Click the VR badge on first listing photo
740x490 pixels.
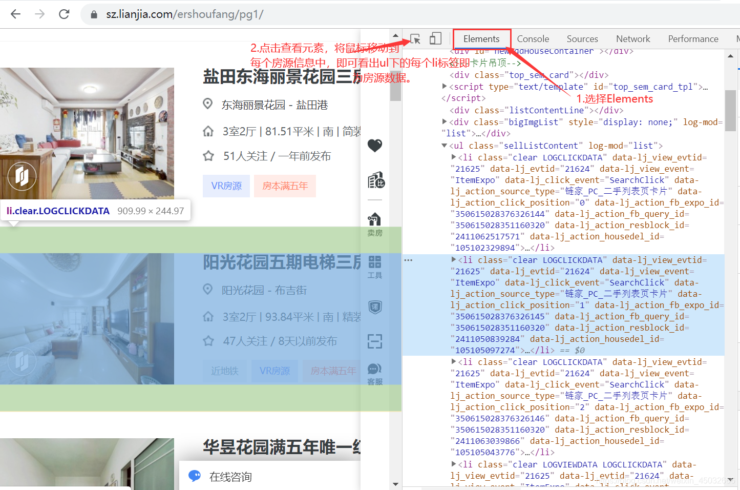(x=22, y=176)
